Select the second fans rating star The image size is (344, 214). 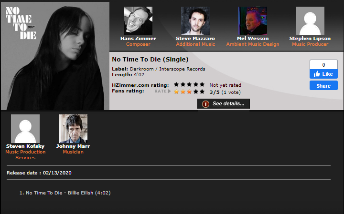pos(183,92)
